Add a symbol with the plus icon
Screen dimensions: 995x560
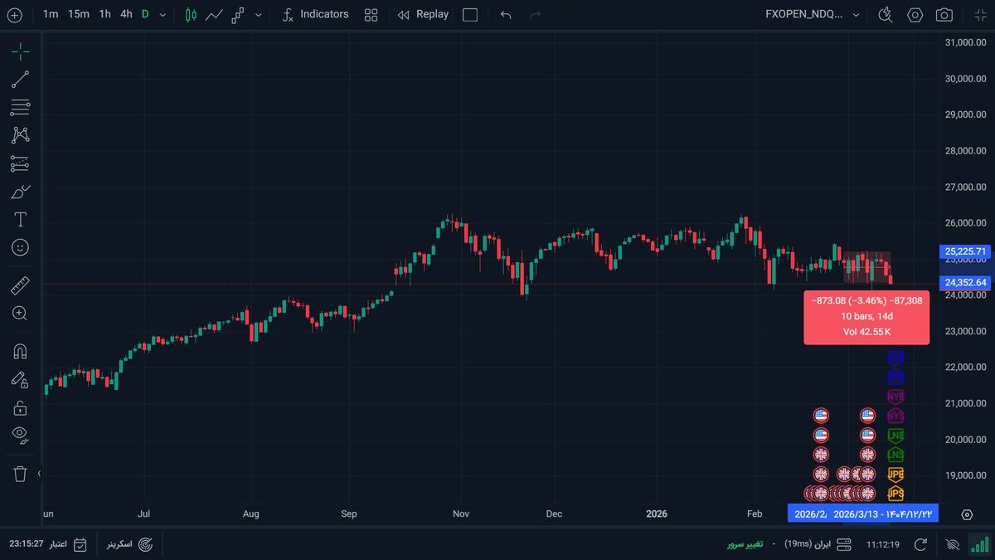[14, 15]
